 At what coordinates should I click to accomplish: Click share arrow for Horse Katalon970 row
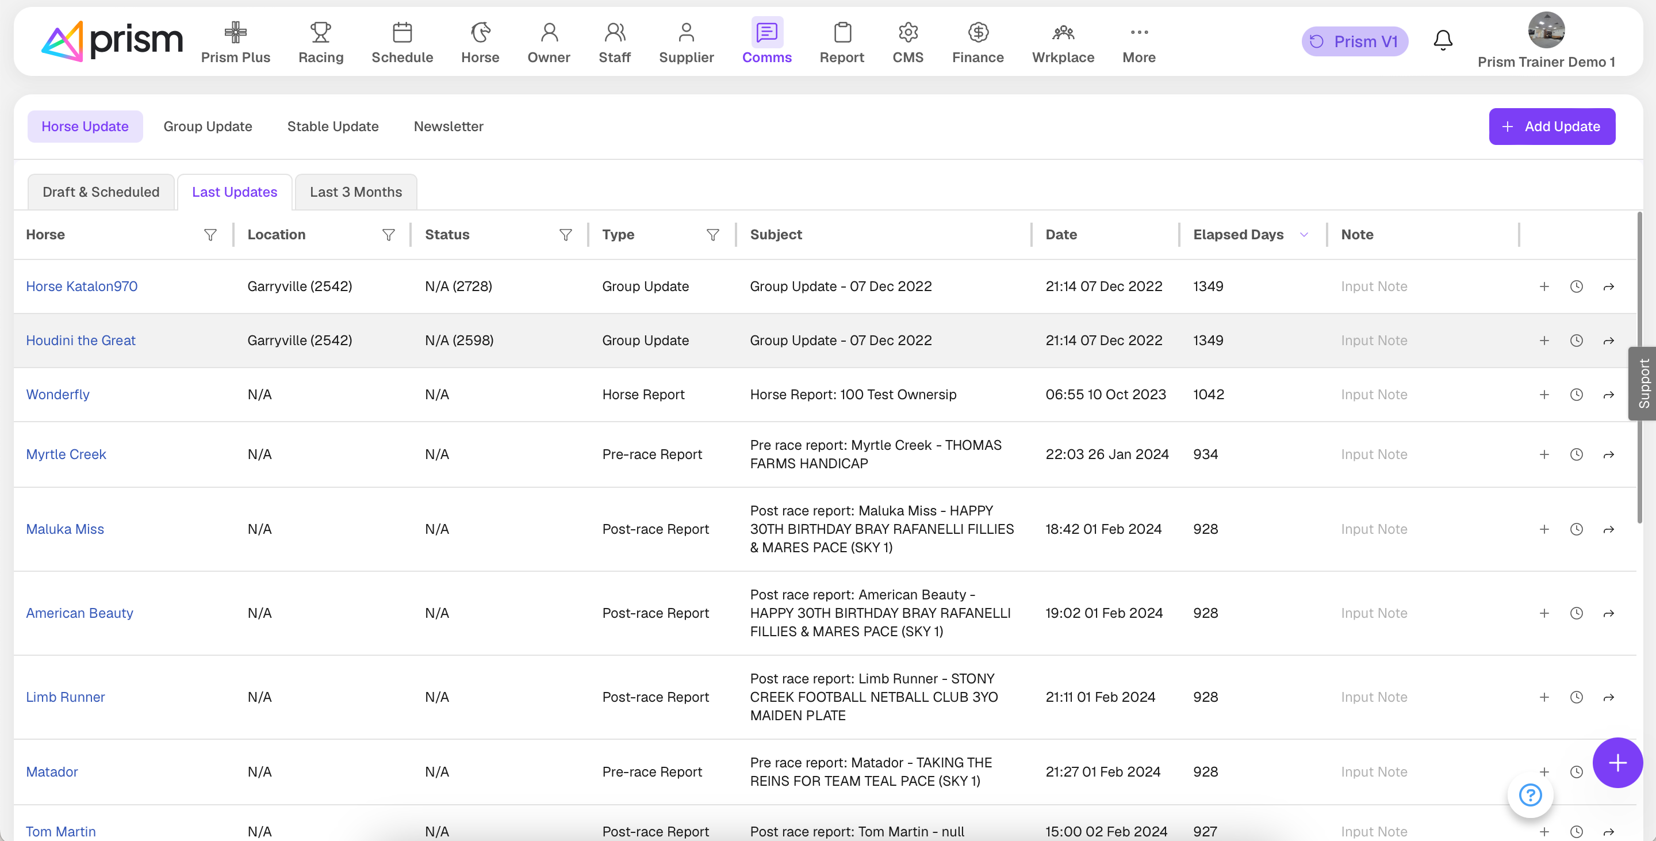(x=1608, y=287)
